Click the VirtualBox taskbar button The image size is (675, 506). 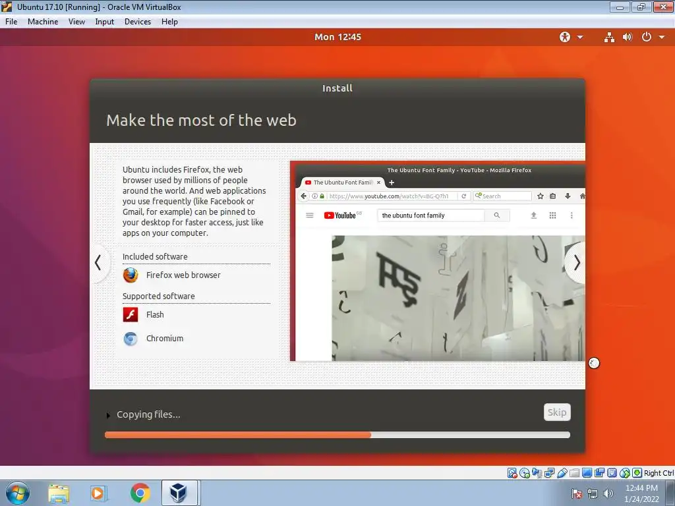click(x=179, y=493)
